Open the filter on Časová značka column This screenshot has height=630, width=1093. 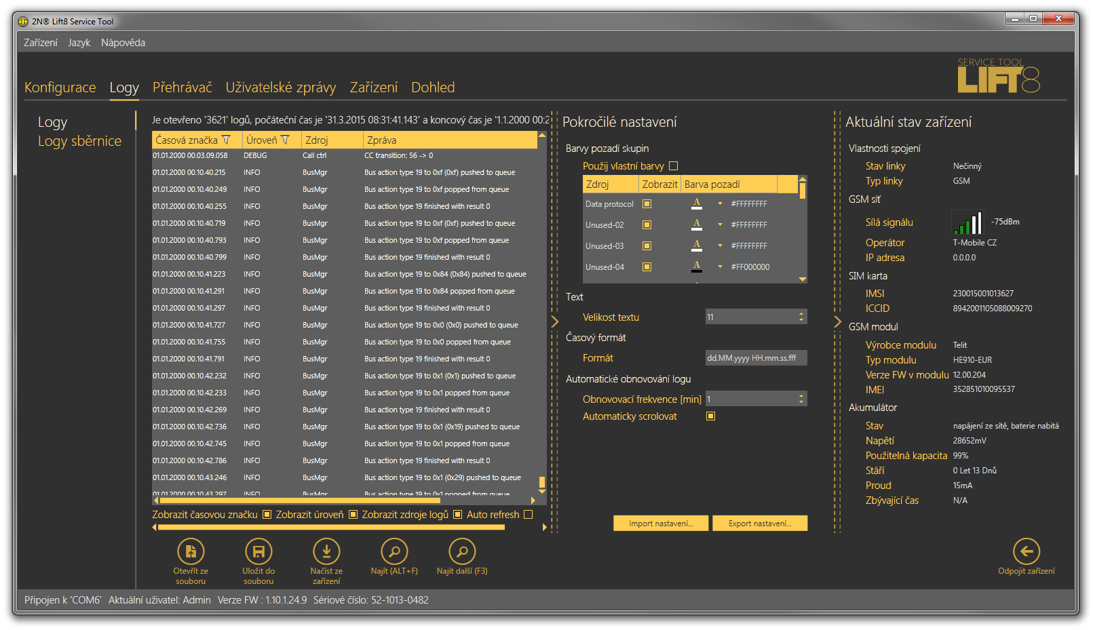[227, 140]
